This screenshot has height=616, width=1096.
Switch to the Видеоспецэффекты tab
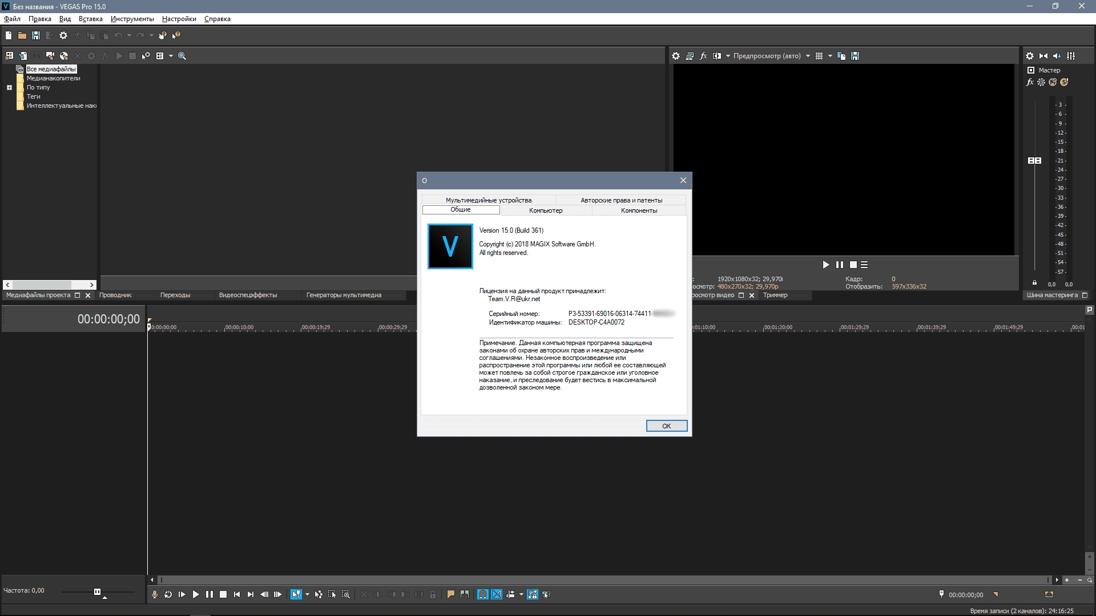click(x=248, y=295)
